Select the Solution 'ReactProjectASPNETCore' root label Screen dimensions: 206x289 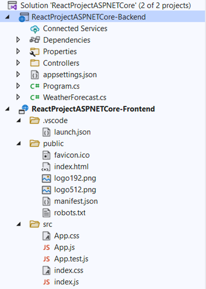106,5
